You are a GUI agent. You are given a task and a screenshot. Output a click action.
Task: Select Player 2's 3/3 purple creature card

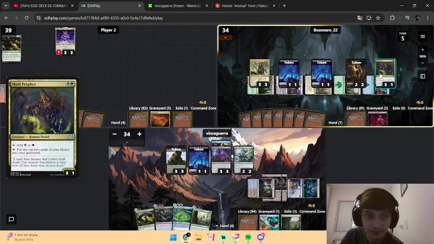click(x=65, y=41)
